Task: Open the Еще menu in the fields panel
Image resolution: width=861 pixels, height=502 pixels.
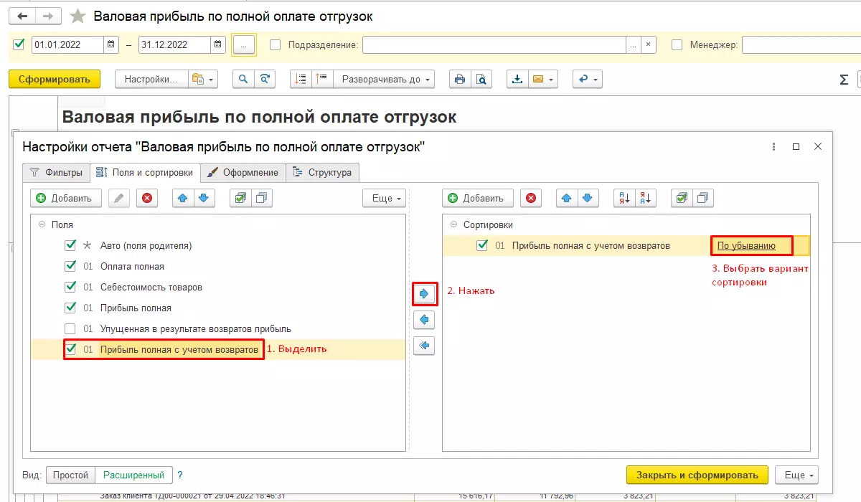Action: coord(385,198)
